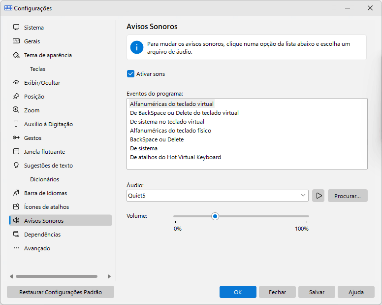382x305 pixels.
Task: Close the Configurações window
Action: (x=370, y=8)
